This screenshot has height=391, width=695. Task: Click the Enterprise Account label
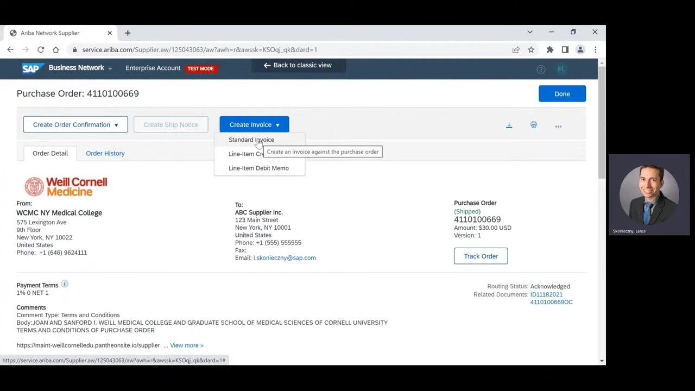[x=153, y=68]
